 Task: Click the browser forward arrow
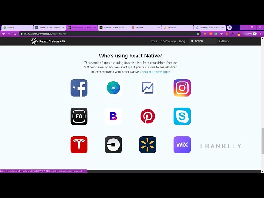[x=9, y=34]
